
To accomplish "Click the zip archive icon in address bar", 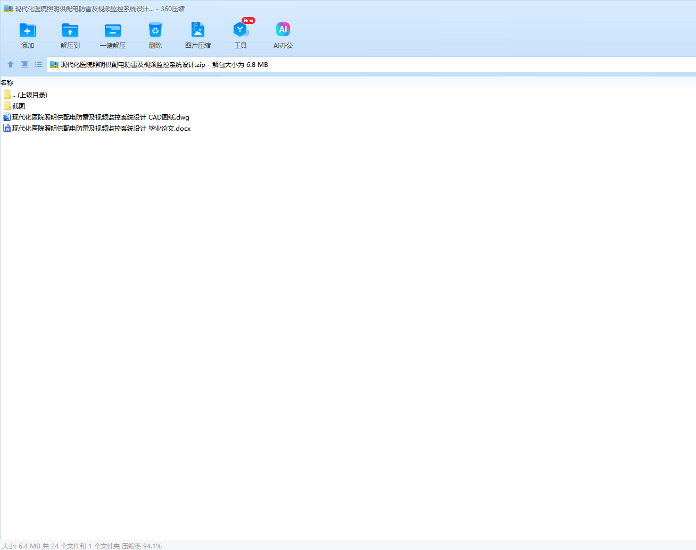I will pyautogui.click(x=54, y=65).
